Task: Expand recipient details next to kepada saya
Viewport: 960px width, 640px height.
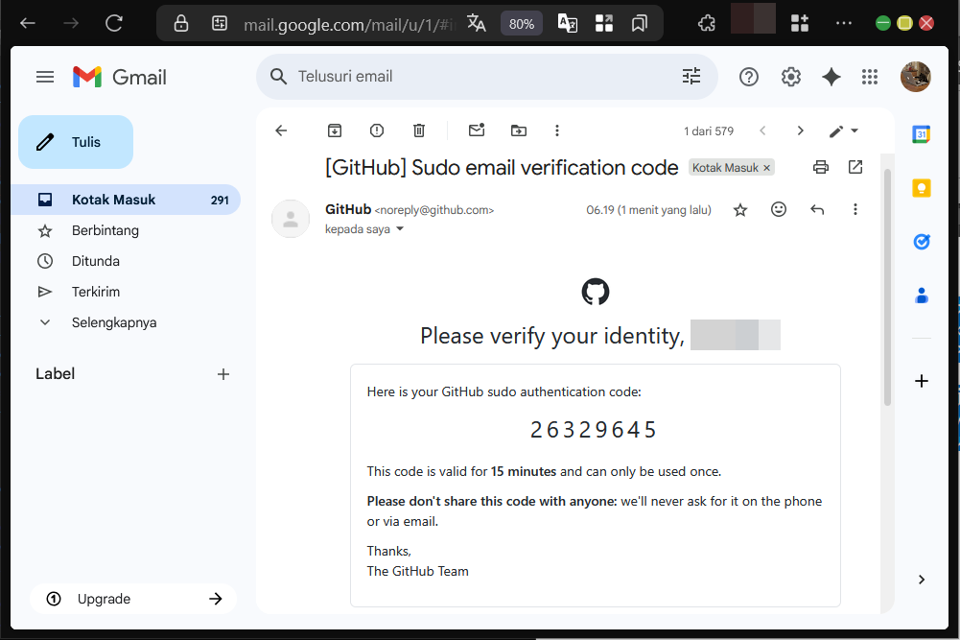Action: point(400,229)
